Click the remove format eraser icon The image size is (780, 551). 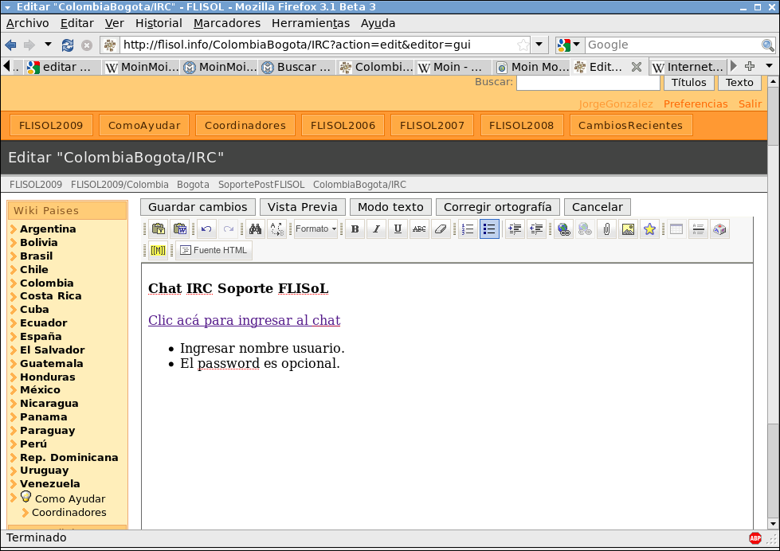point(441,229)
